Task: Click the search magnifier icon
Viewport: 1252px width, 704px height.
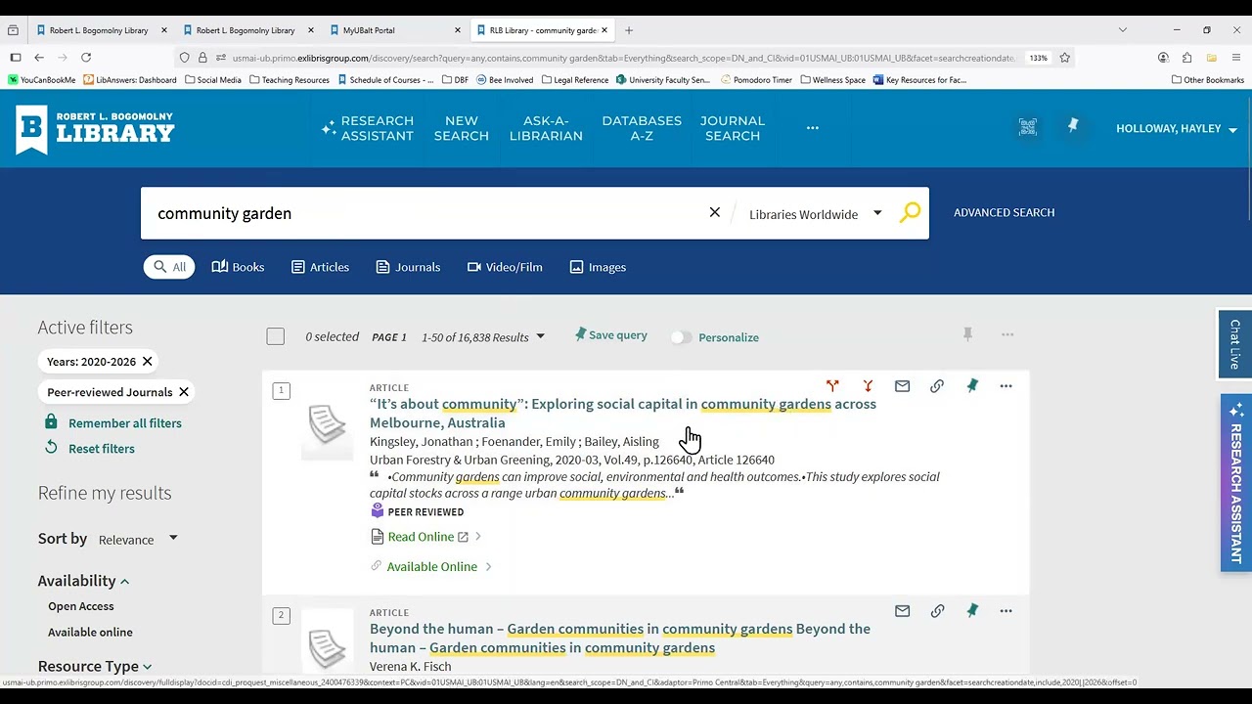Action: [910, 212]
